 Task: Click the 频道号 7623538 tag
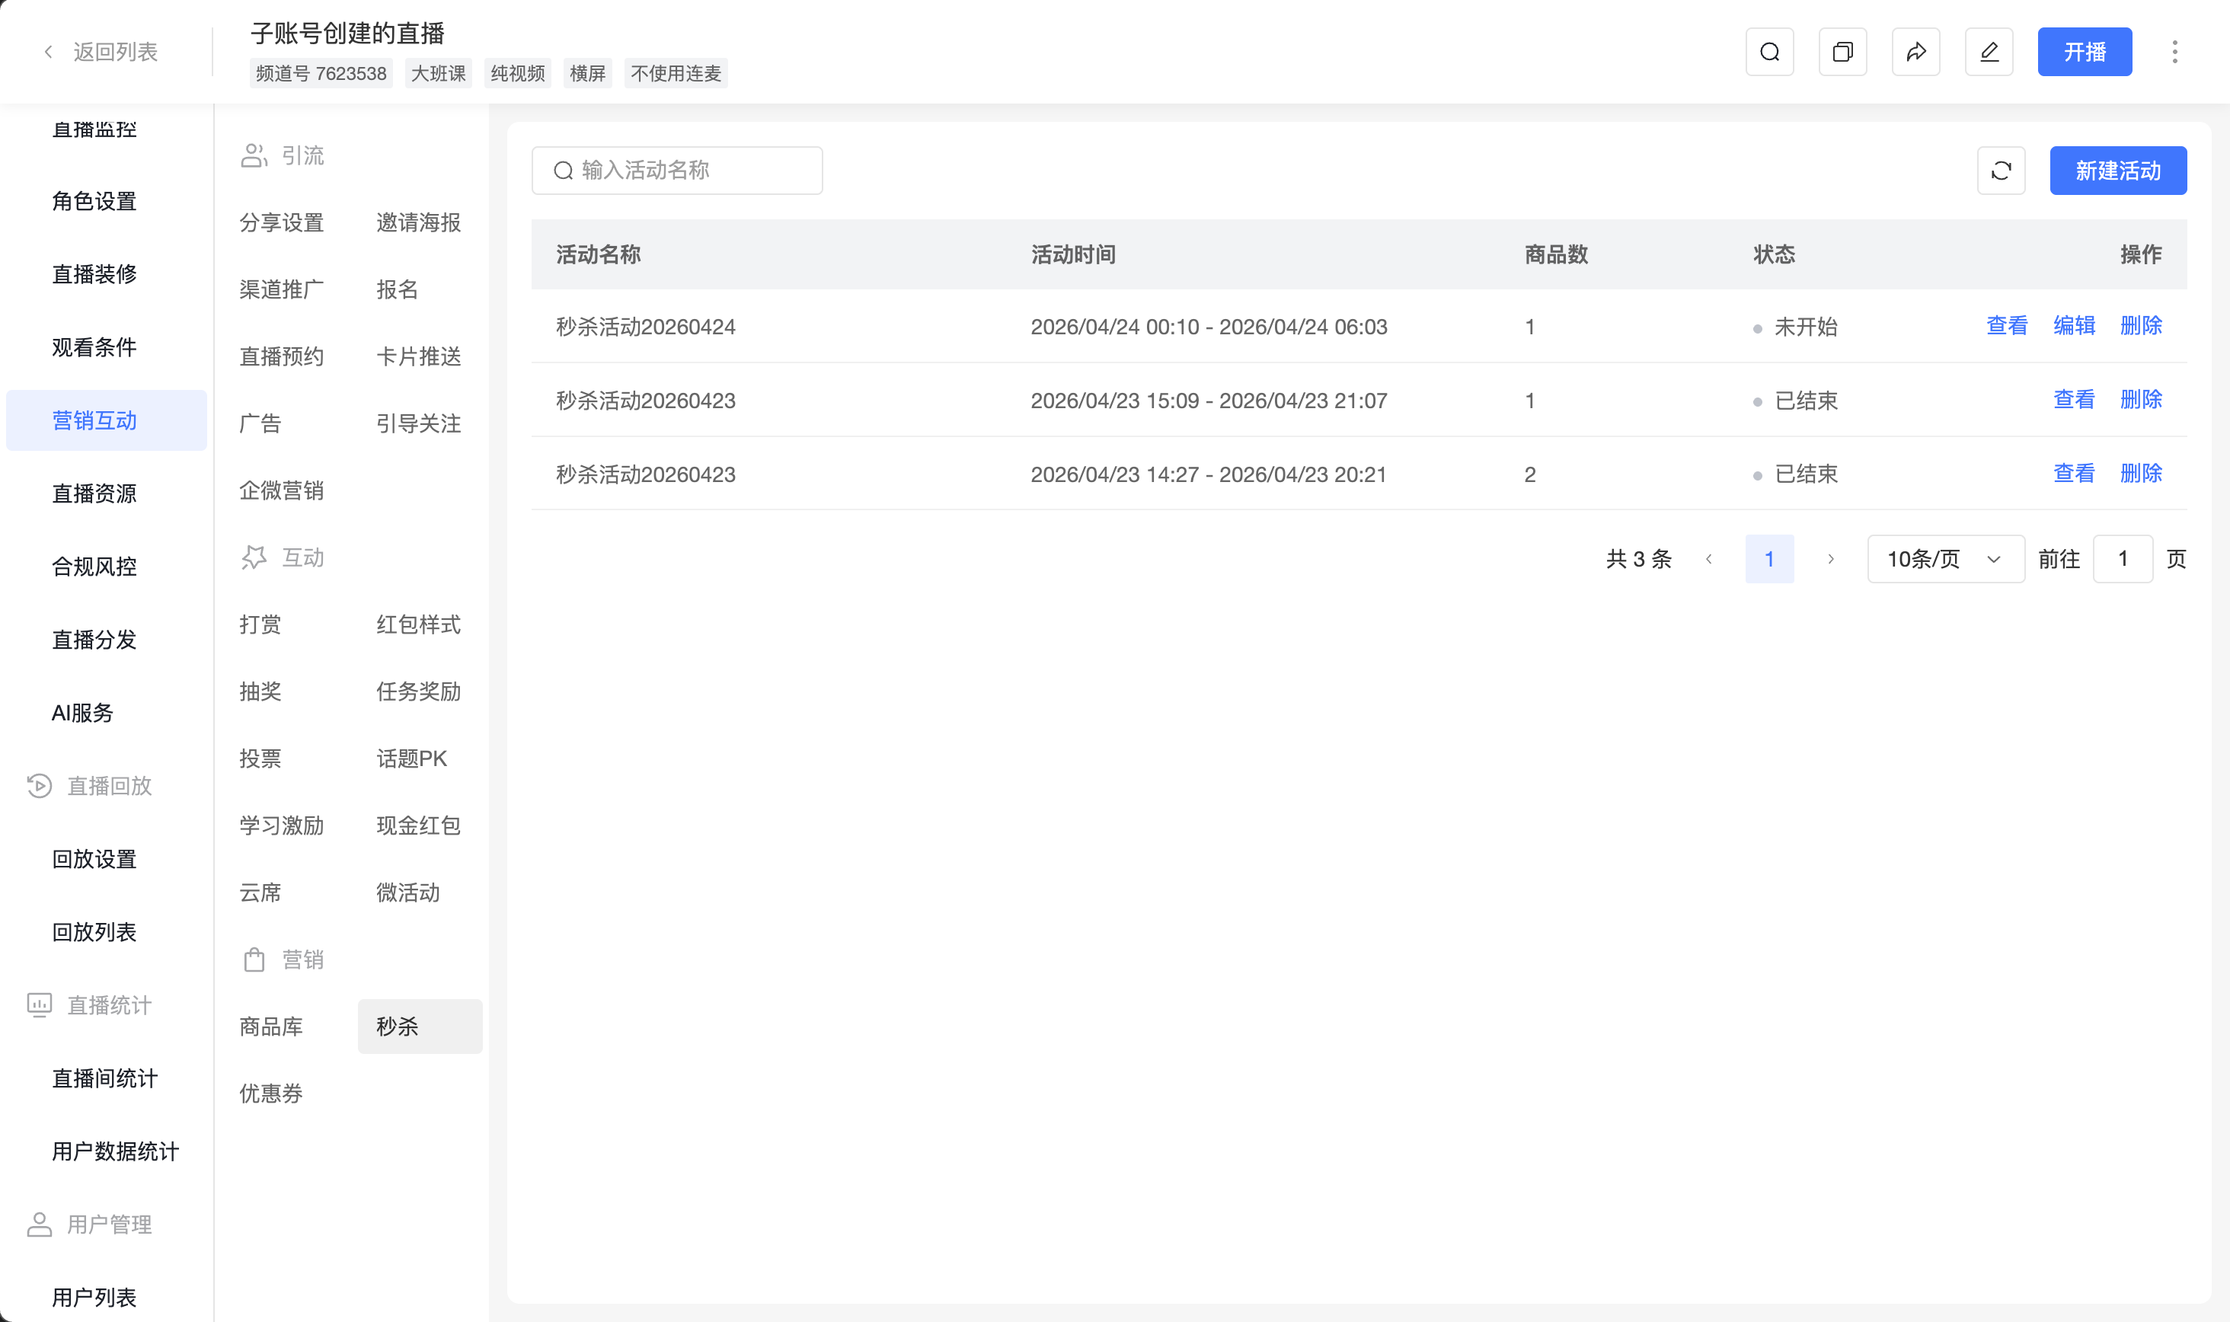click(x=321, y=73)
